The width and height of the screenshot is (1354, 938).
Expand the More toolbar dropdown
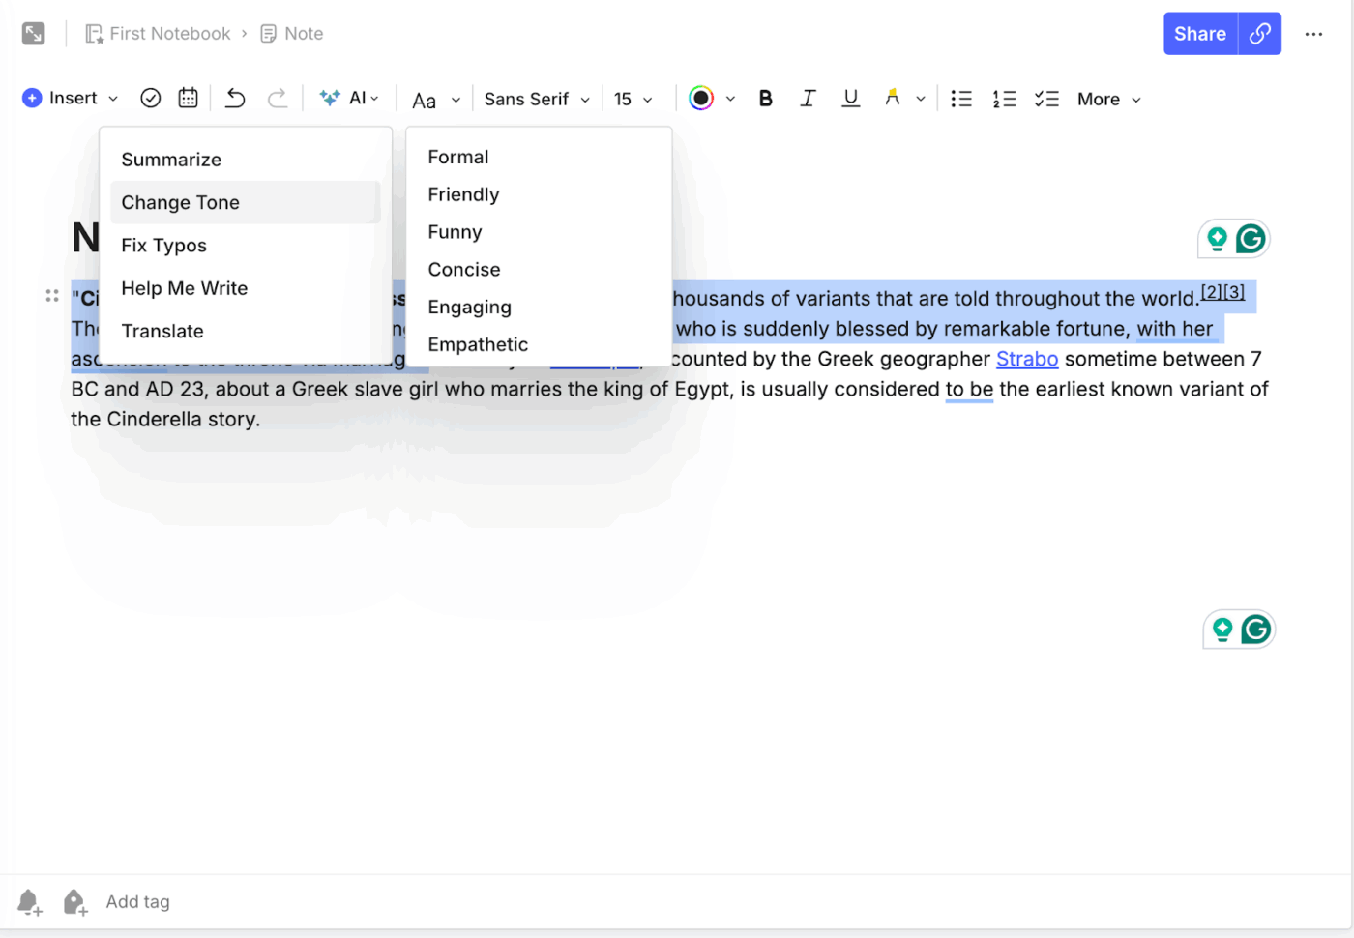click(x=1107, y=99)
